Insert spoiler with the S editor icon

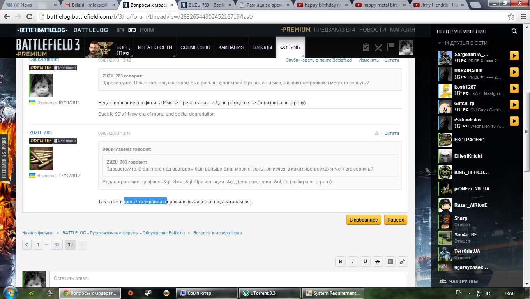coord(390,262)
